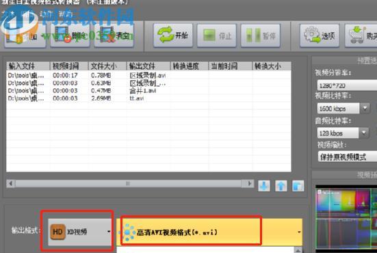Click the 停止 (Stop) toolbar button
Screen dimensions: 377x253
[217, 36]
